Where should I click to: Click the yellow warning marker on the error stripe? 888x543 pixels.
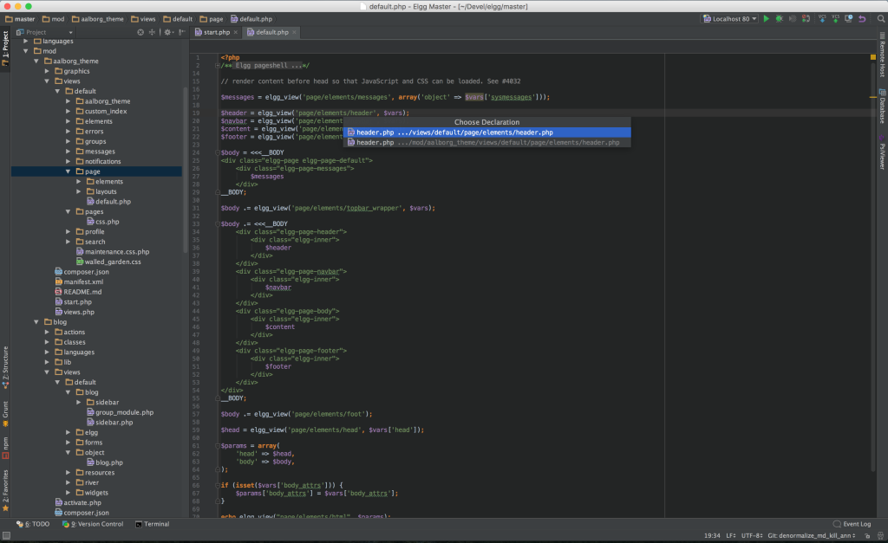click(x=872, y=97)
